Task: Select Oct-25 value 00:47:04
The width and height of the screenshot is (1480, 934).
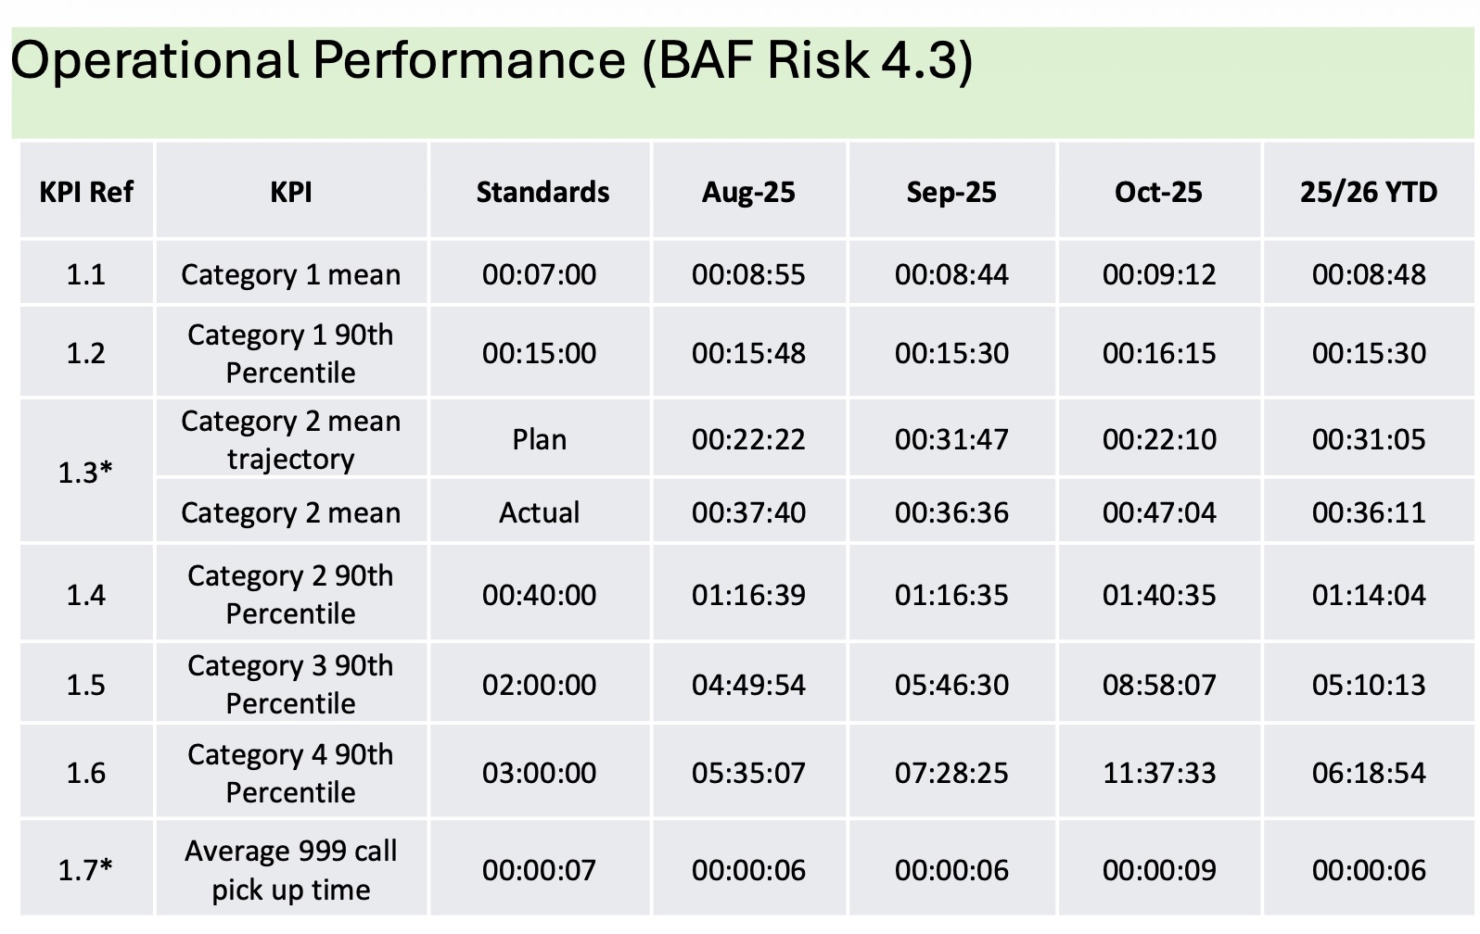Action: pos(1159,513)
